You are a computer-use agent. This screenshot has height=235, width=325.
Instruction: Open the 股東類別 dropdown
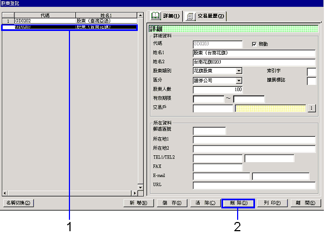click(x=239, y=71)
